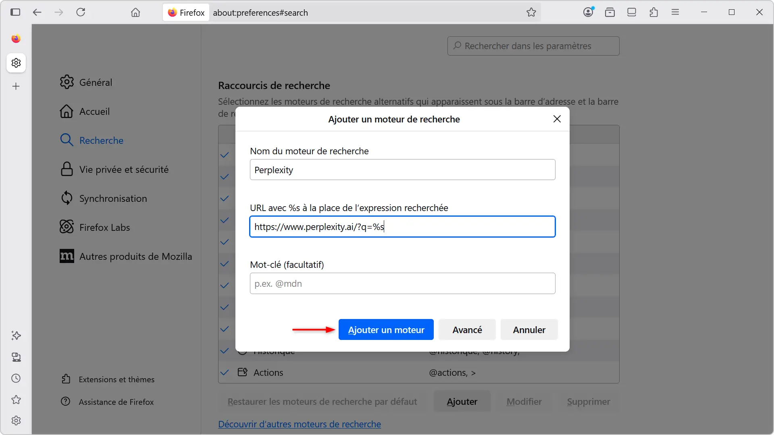Open the application hamburger menu
The height and width of the screenshot is (435, 774).
pos(675,12)
